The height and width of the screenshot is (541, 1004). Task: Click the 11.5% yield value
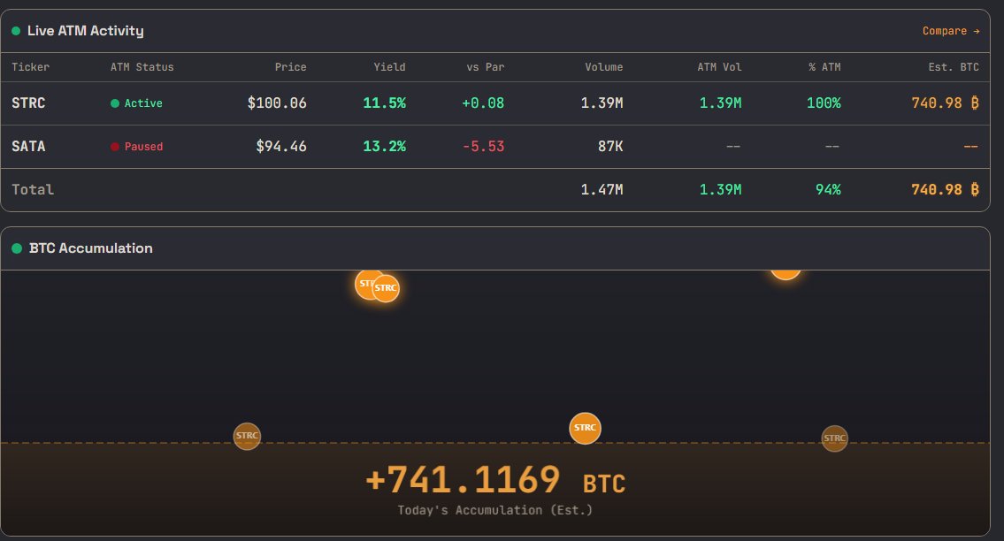384,103
